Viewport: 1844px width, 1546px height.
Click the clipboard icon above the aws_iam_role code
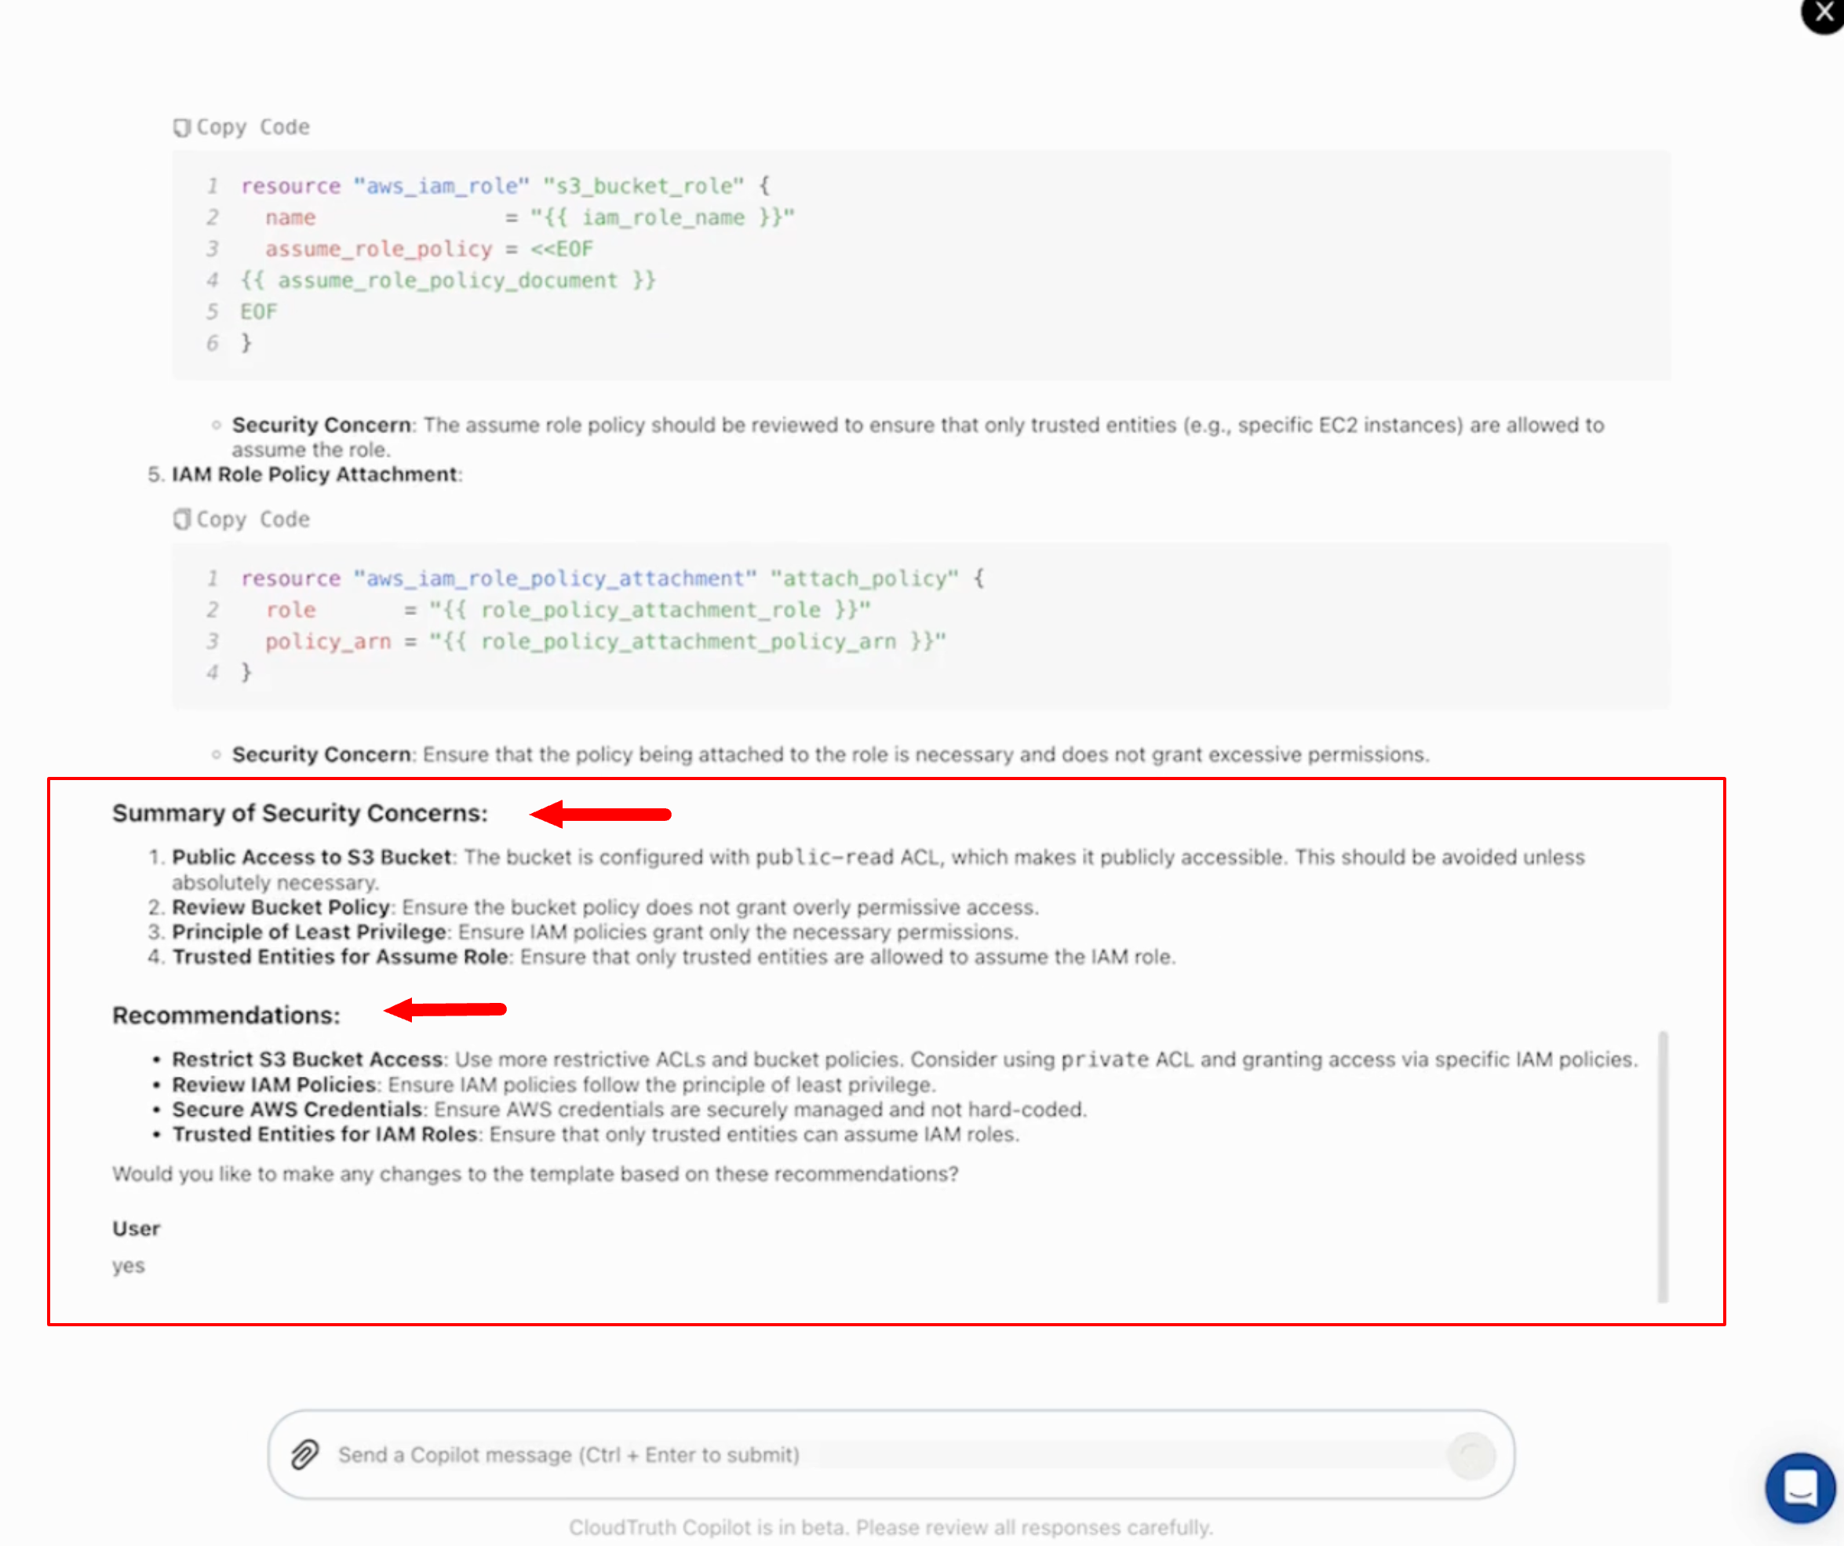coord(182,127)
